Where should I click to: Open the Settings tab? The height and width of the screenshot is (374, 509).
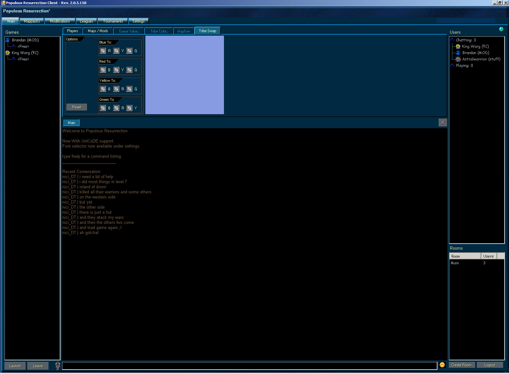pos(138,21)
